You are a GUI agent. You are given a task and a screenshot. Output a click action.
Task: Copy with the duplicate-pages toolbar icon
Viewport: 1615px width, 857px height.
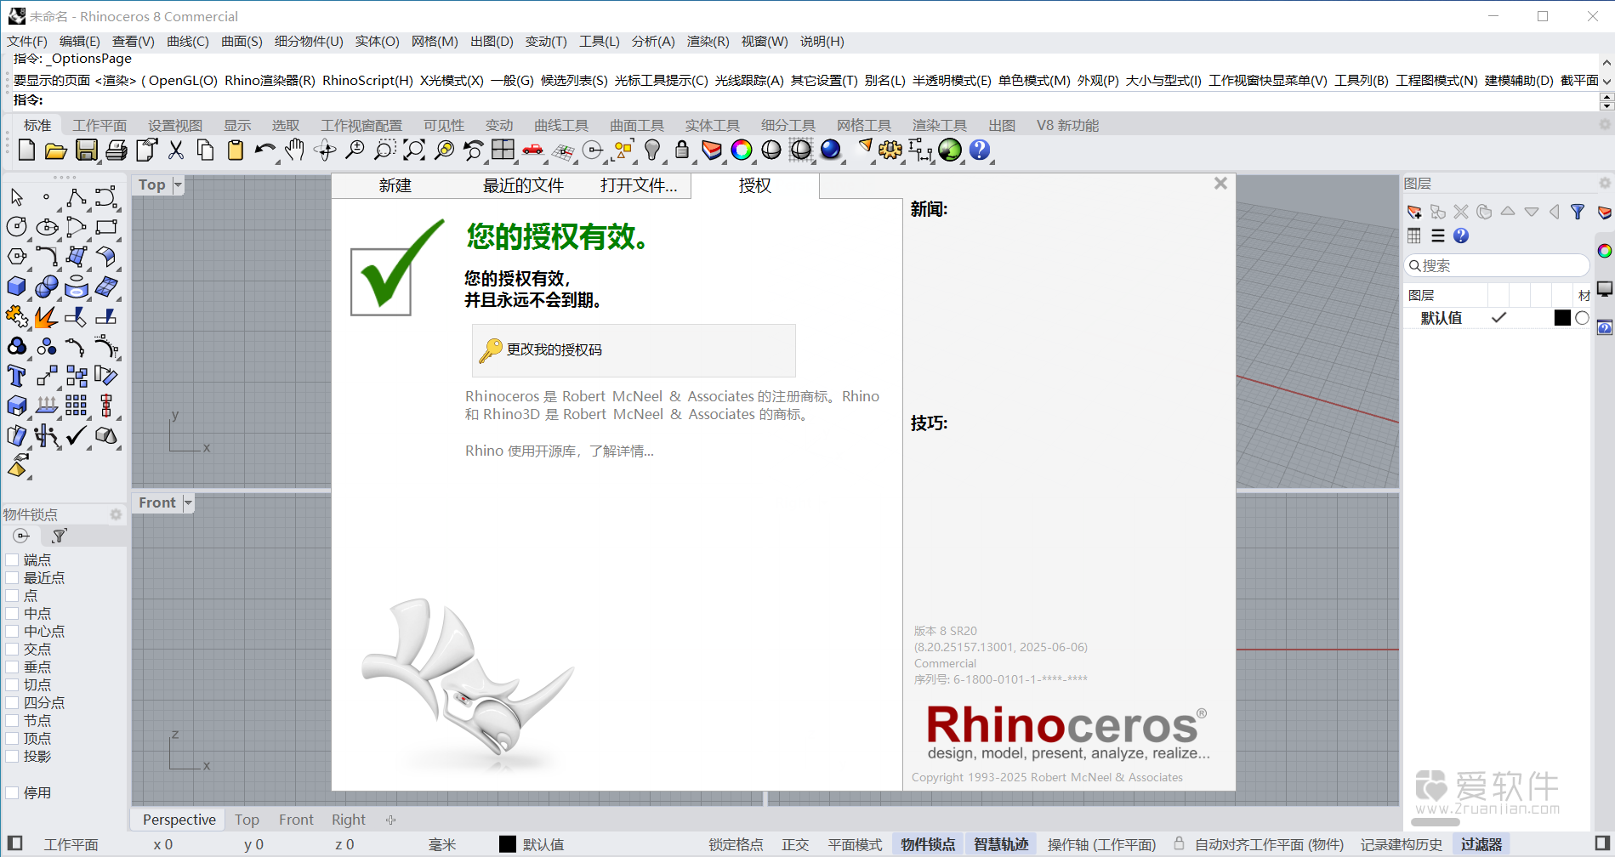coord(206,150)
